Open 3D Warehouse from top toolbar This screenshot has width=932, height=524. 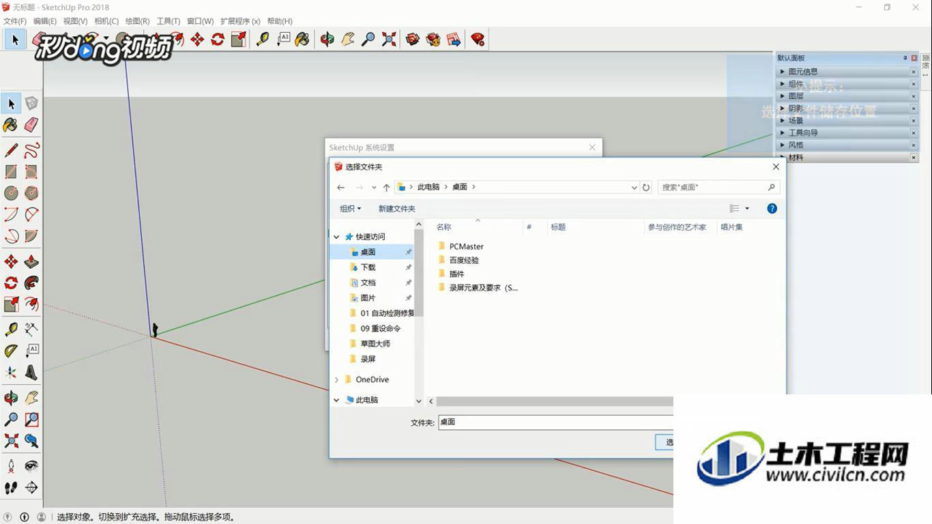(413, 40)
